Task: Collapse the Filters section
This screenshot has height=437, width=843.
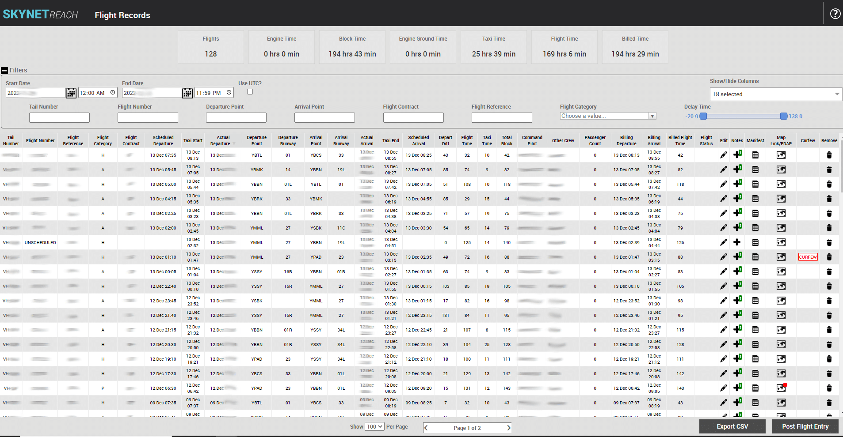Action: [4, 70]
